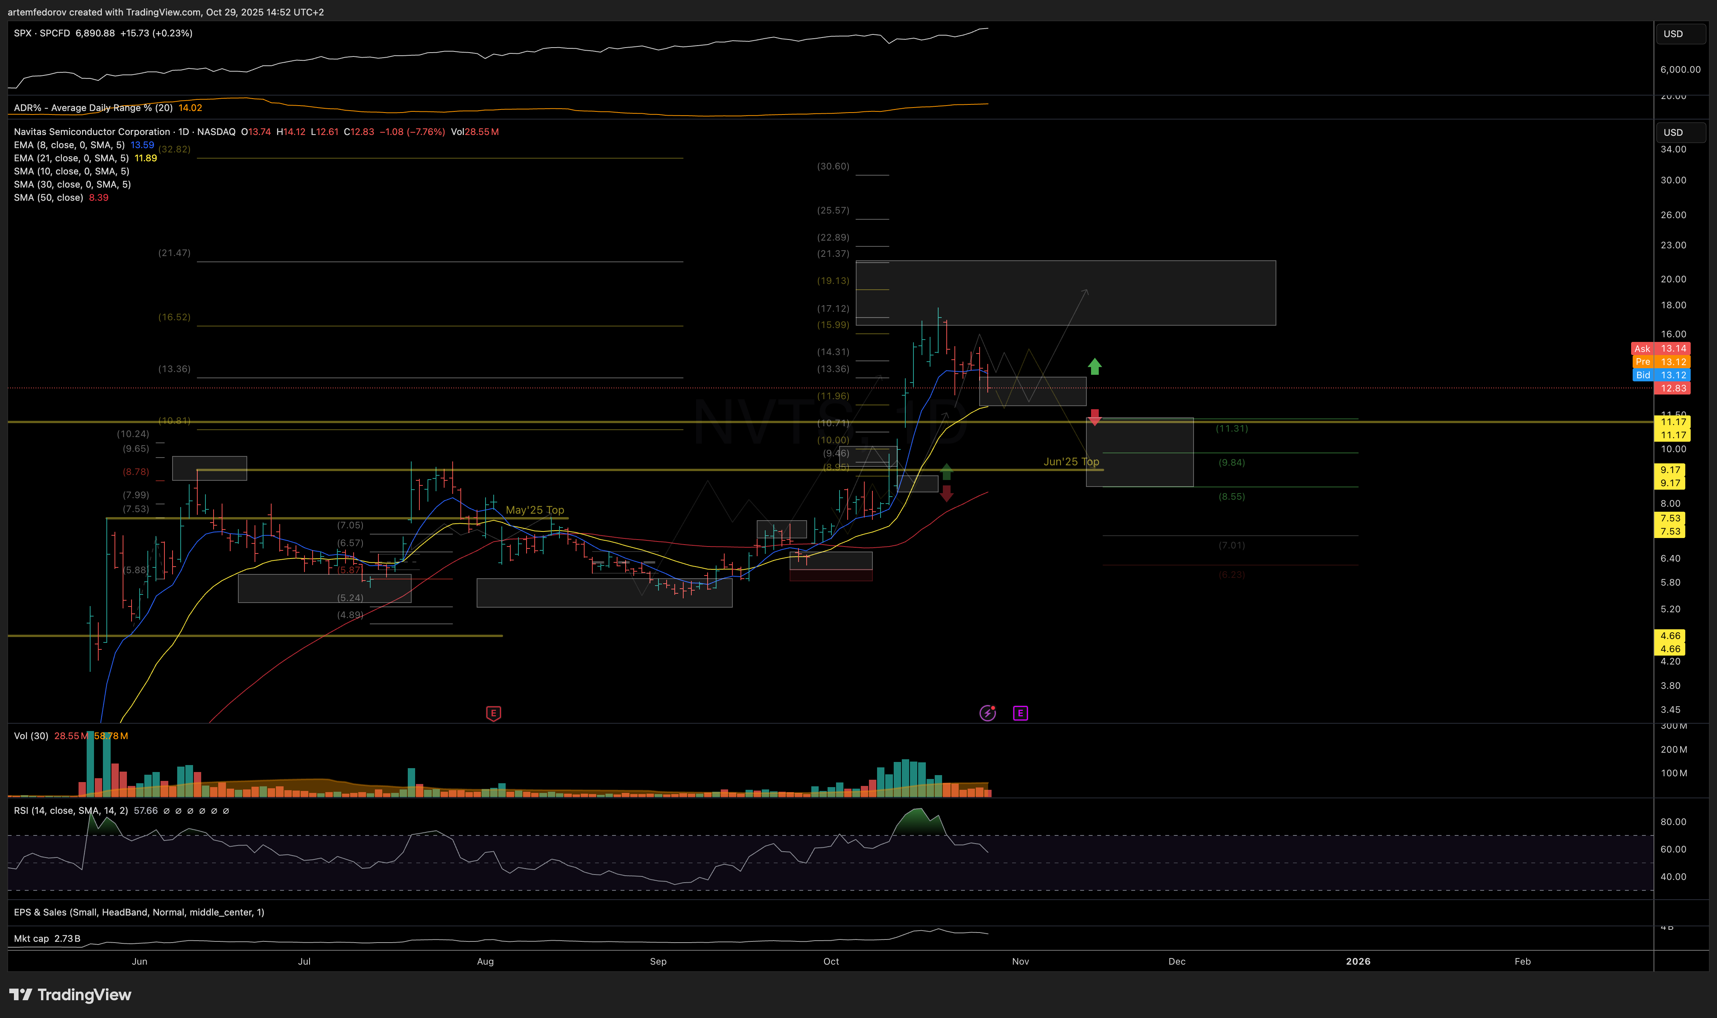Click the 6,000.00 SPX scale value
This screenshot has height=1018, width=1717.
[1680, 69]
